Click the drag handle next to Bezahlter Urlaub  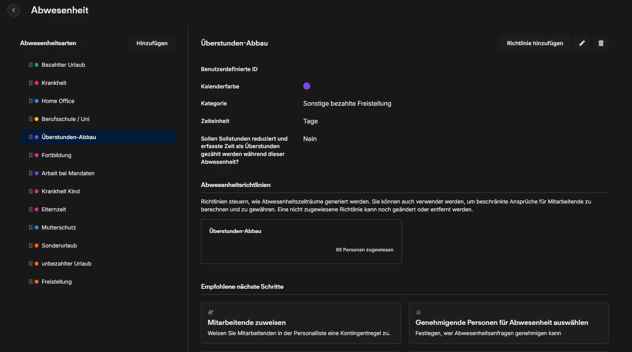[31, 65]
